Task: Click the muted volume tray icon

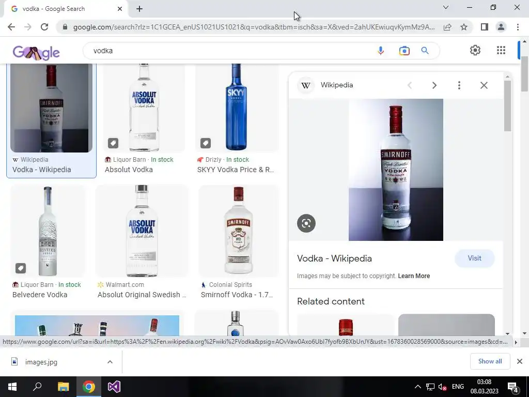Action: pos(442,387)
